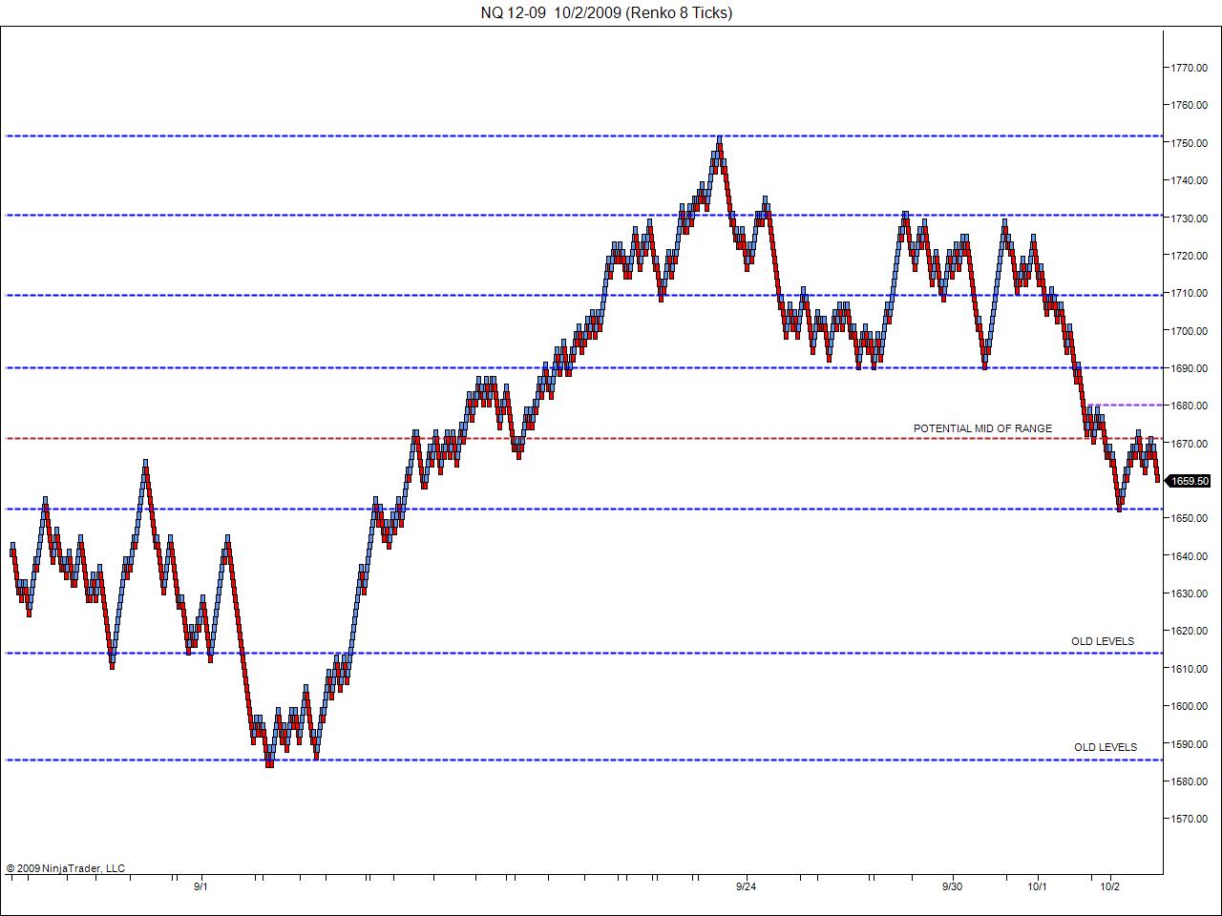Click the 1570.00 price axis label

click(x=1190, y=819)
